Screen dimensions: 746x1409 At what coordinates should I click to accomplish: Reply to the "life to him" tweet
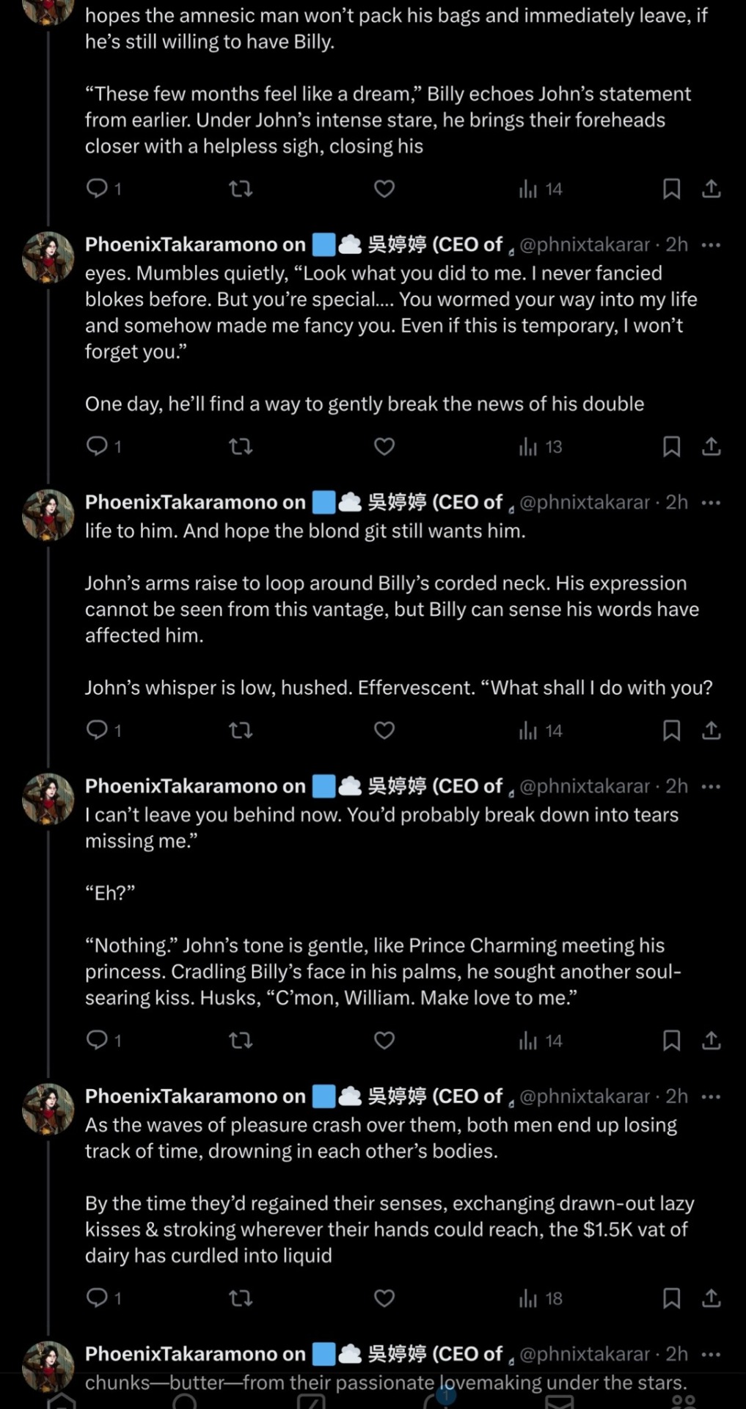(97, 729)
